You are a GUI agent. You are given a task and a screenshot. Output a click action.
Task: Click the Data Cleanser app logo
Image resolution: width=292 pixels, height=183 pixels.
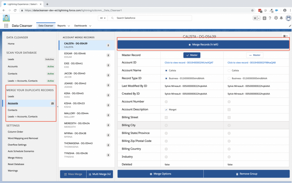click(6, 18)
